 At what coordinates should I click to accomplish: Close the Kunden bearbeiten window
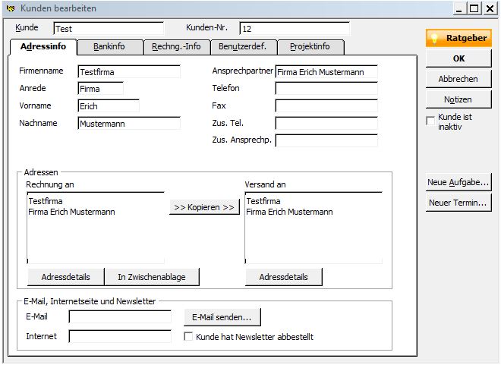coord(490,8)
